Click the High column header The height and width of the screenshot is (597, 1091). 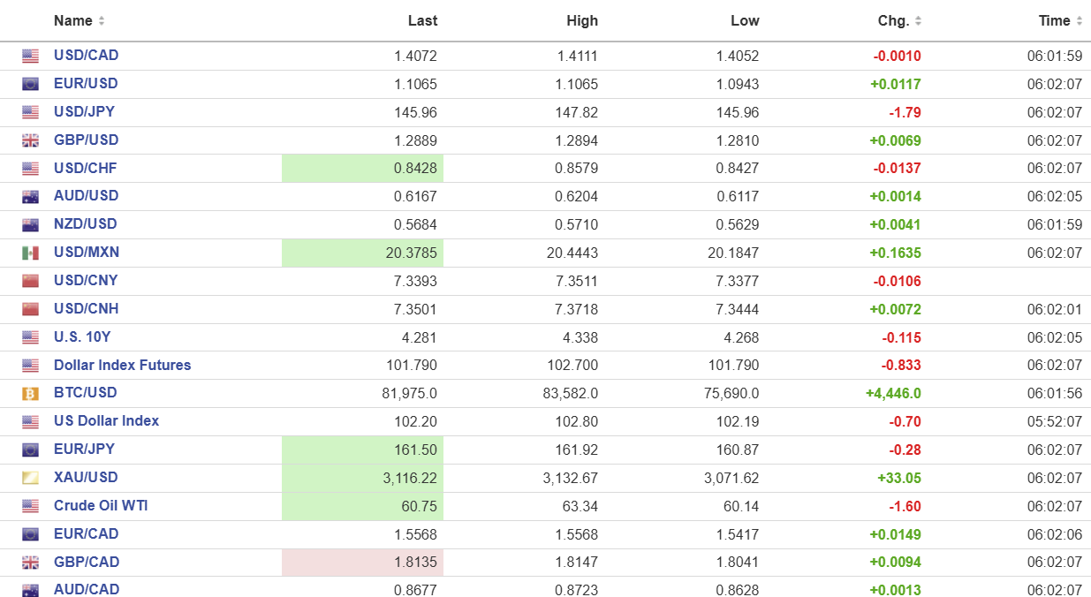click(x=582, y=21)
